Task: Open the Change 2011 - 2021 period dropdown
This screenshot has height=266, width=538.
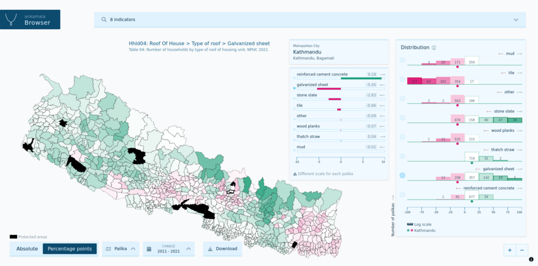Action: [168, 249]
